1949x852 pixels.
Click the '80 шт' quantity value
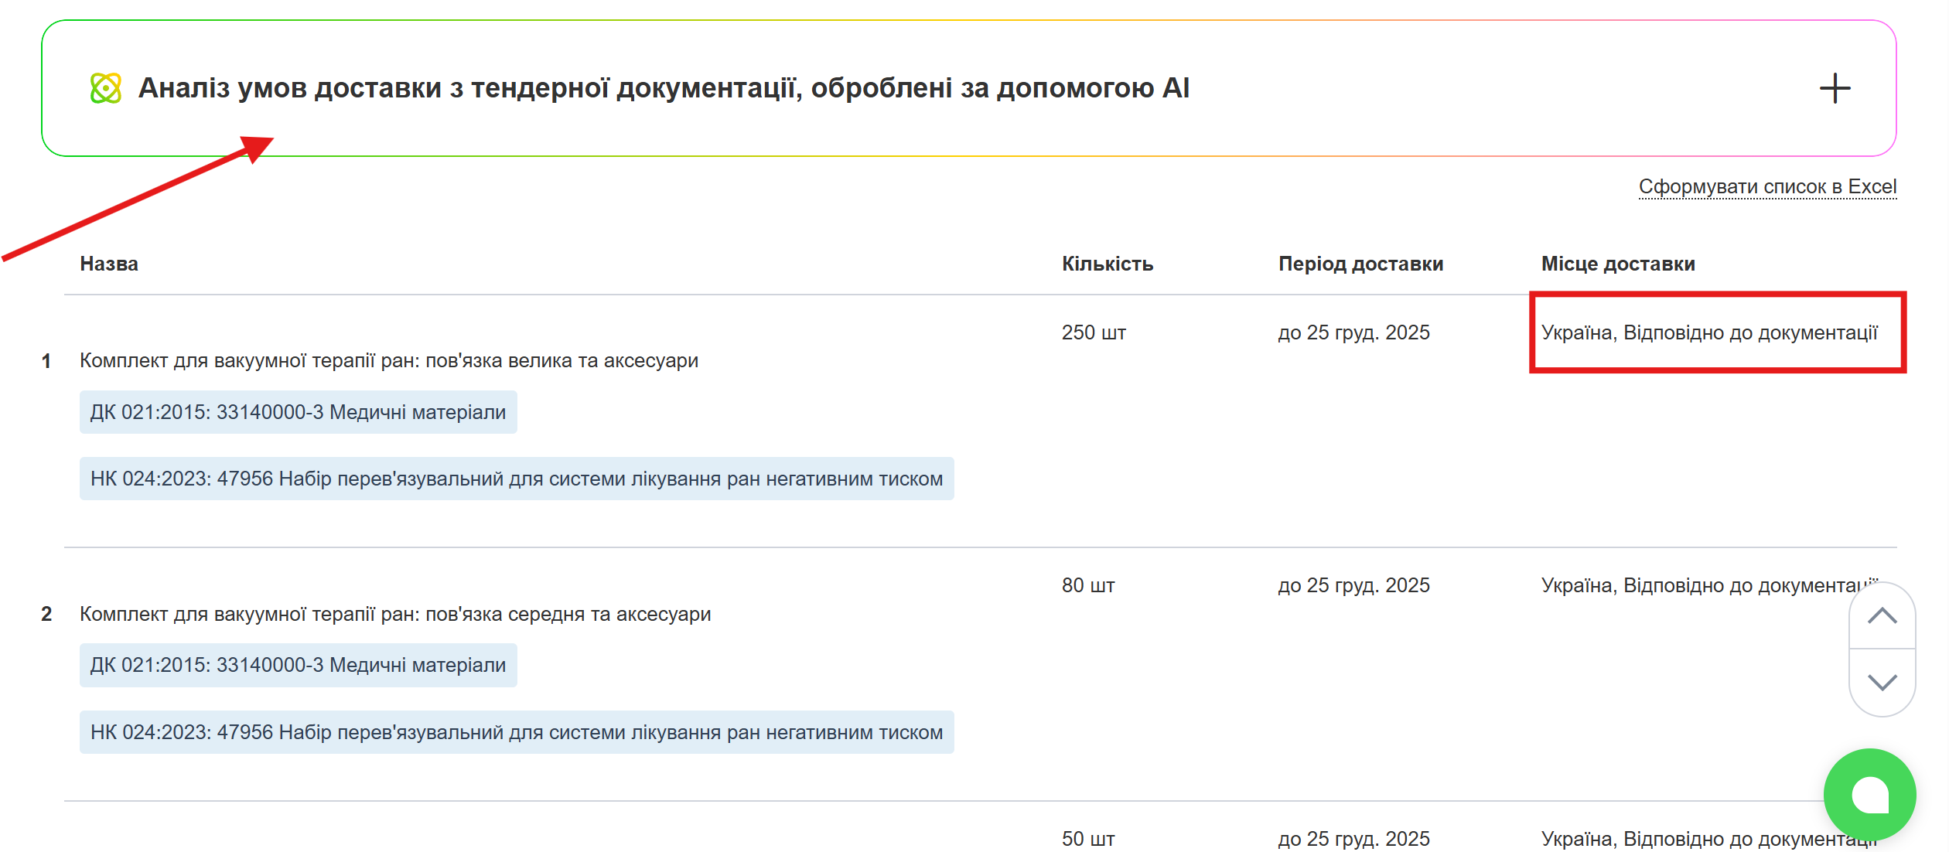[1088, 585]
